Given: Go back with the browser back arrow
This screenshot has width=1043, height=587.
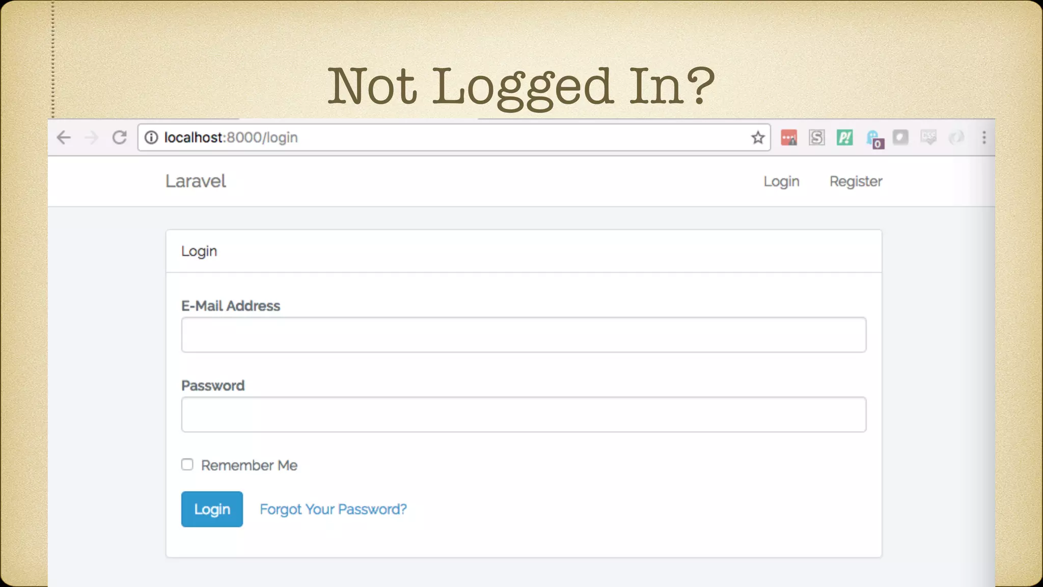Looking at the screenshot, I should tap(64, 138).
